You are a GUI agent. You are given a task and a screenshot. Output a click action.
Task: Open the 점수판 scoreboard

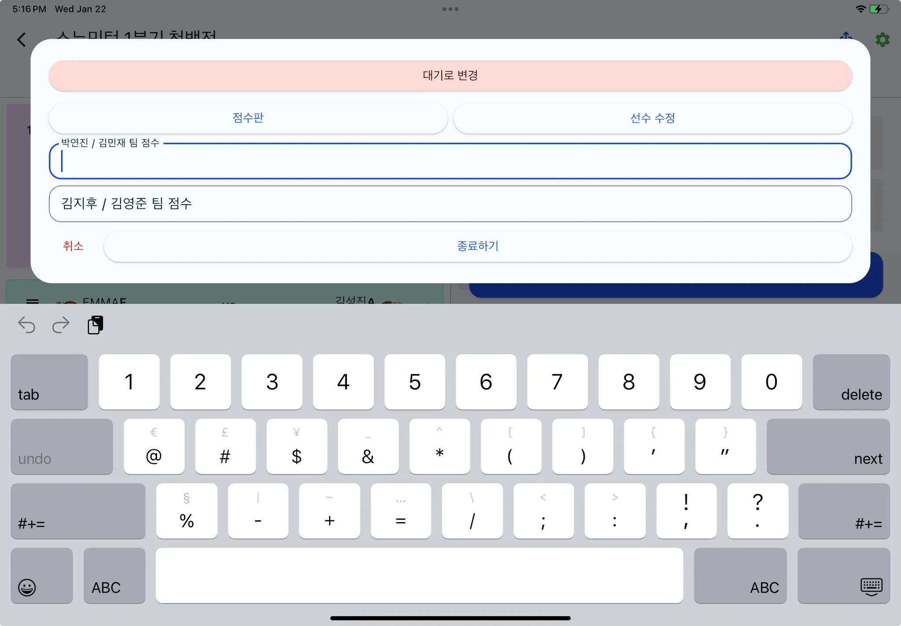coord(248,118)
